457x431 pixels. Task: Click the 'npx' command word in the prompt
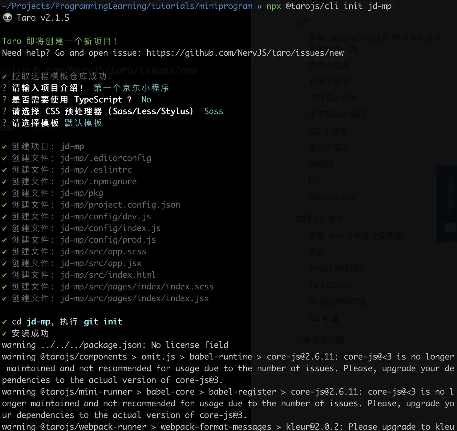274,6
